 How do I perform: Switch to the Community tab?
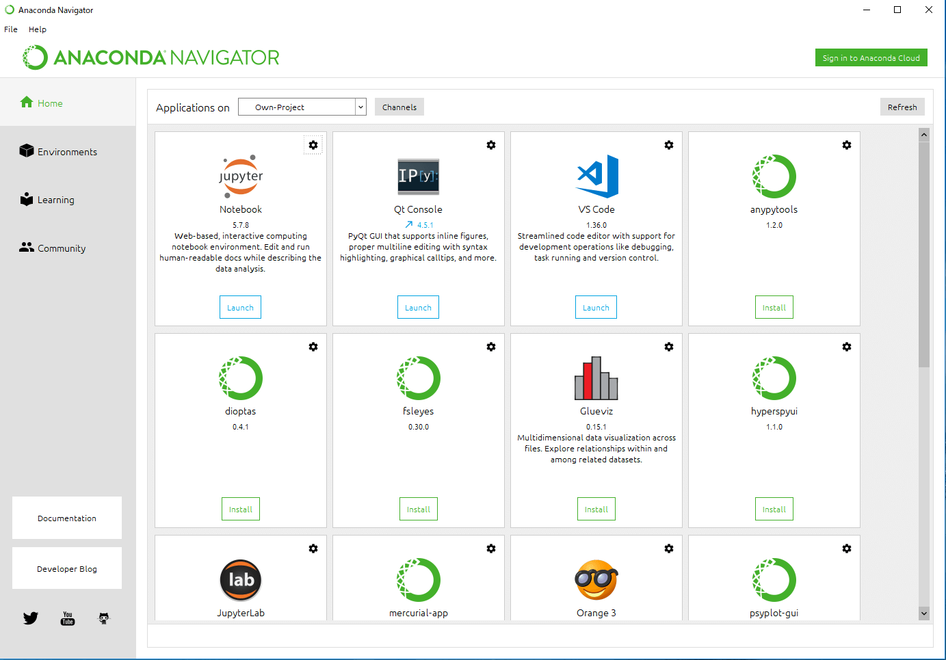(68, 248)
